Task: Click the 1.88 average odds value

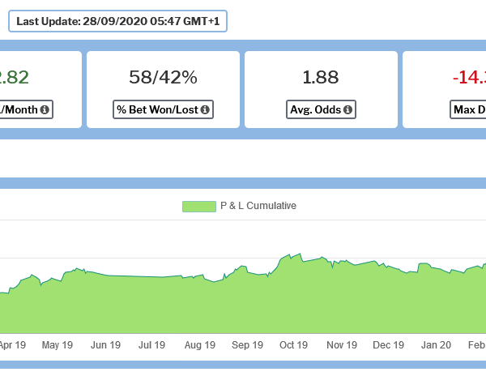Action: point(322,77)
